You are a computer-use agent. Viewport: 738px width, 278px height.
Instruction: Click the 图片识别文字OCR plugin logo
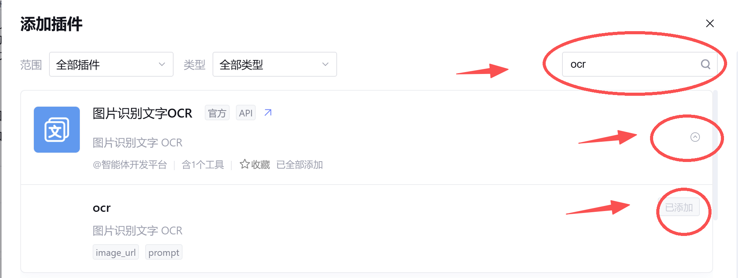coord(57,130)
